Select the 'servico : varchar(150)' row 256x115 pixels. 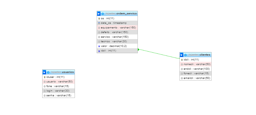tap(117, 37)
